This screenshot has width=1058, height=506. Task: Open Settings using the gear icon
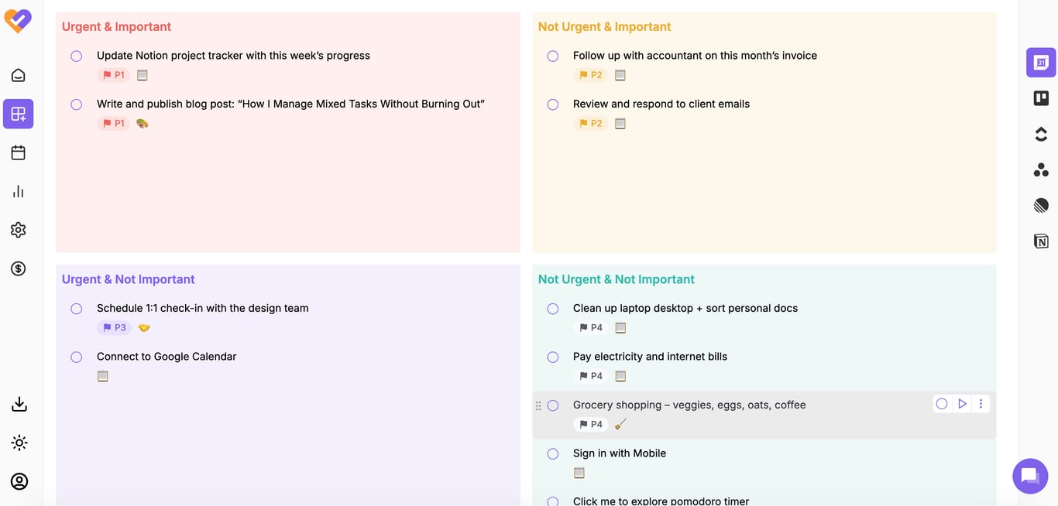tap(18, 229)
